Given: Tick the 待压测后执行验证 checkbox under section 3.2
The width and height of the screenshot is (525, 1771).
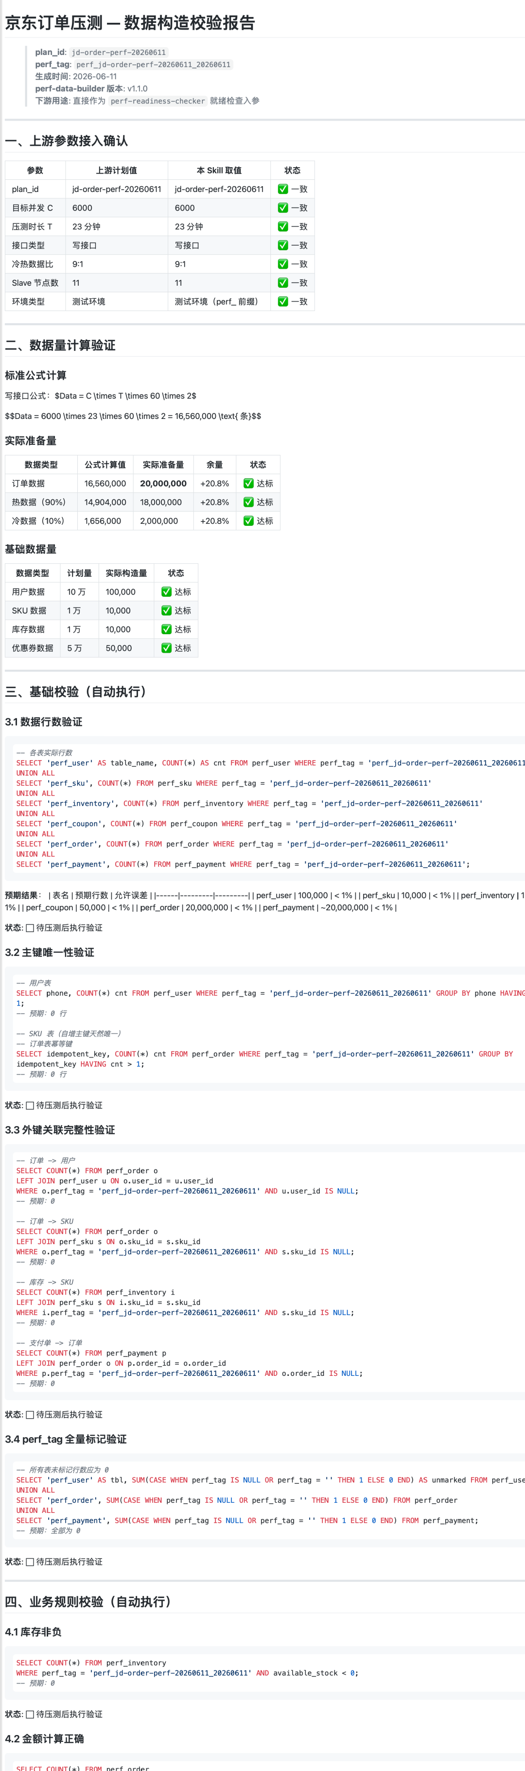Looking at the screenshot, I should tap(30, 1106).
